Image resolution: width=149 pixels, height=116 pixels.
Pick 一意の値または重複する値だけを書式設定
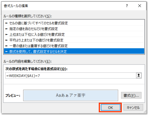[x=74, y=46]
